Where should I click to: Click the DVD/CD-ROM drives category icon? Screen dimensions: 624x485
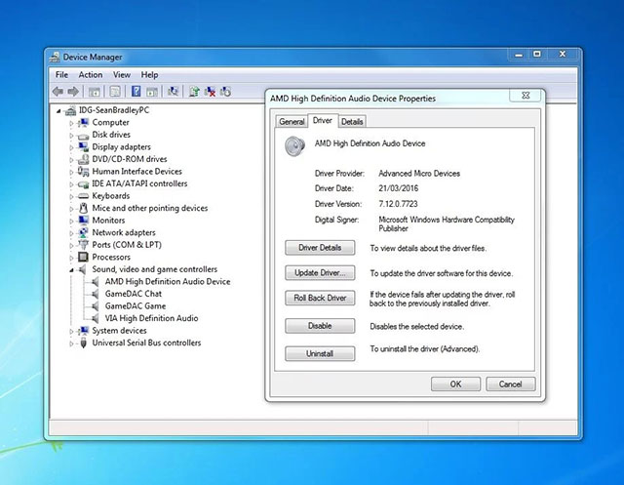[83, 159]
